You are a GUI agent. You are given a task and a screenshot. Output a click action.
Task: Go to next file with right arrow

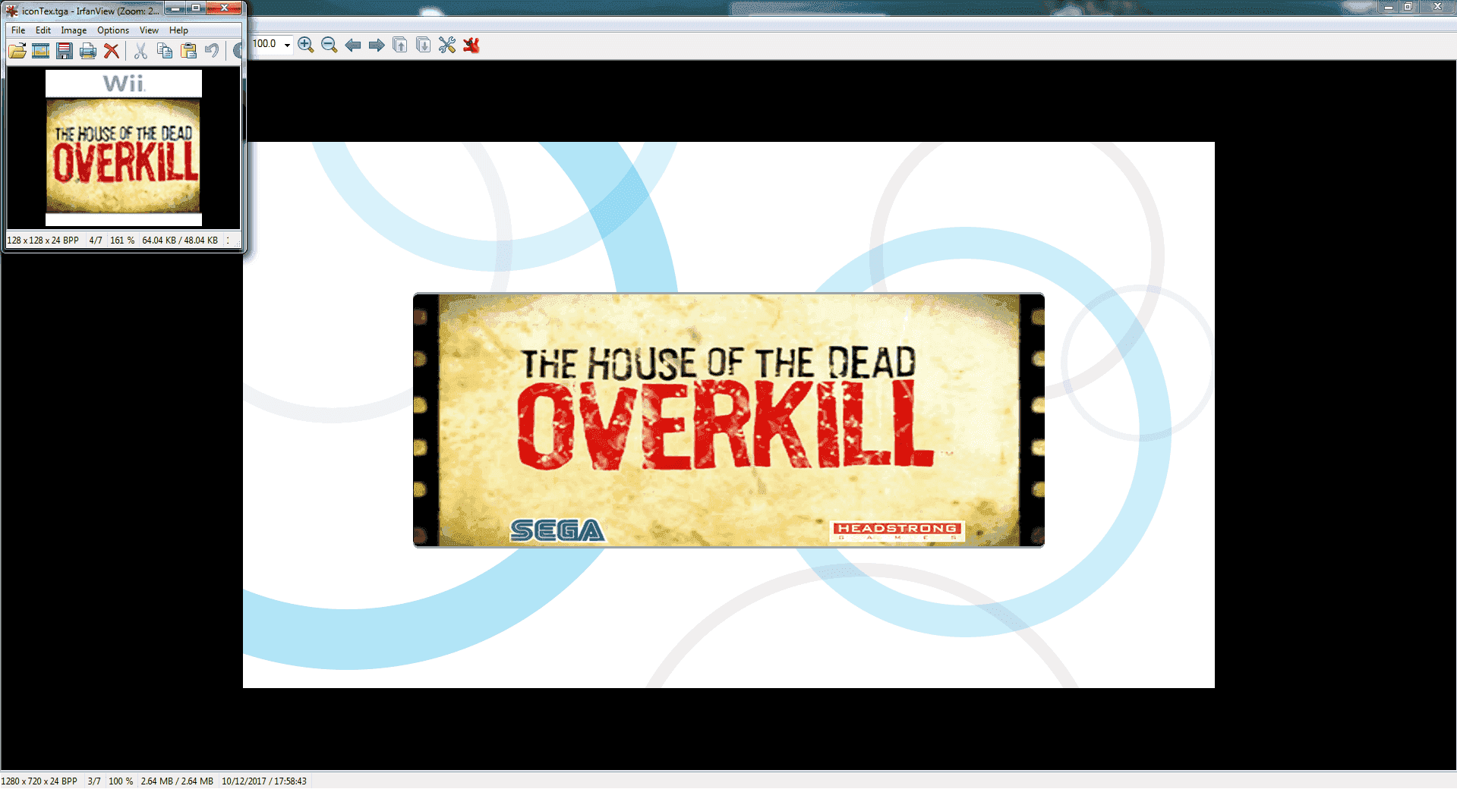click(x=377, y=45)
